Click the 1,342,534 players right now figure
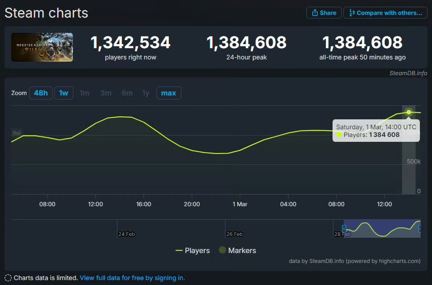The height and width of the screenshot is (285, 432). point(130,42)
